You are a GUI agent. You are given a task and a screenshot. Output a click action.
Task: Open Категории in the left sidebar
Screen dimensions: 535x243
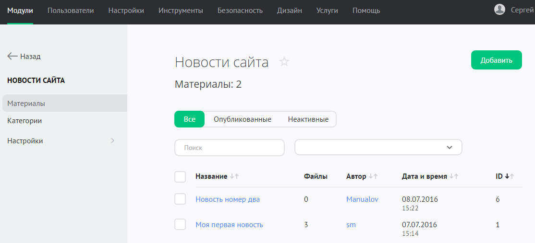tap(24, 121)
